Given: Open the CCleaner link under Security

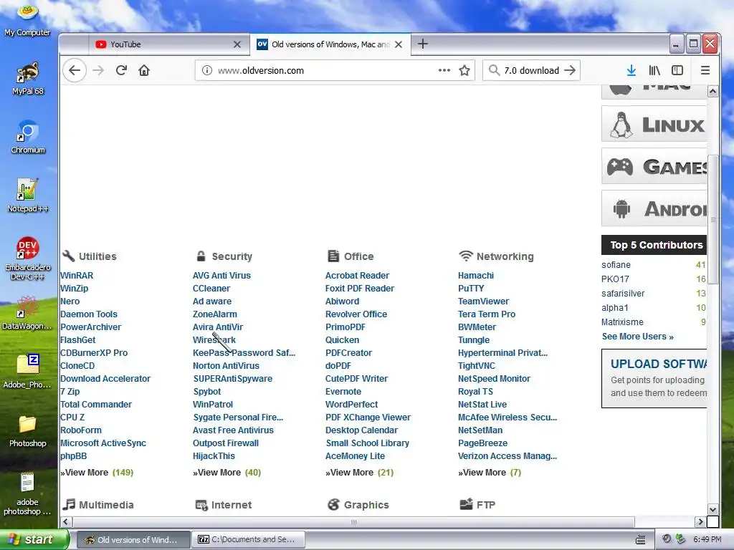Looking at the screenshot, I should click(211, 289).
